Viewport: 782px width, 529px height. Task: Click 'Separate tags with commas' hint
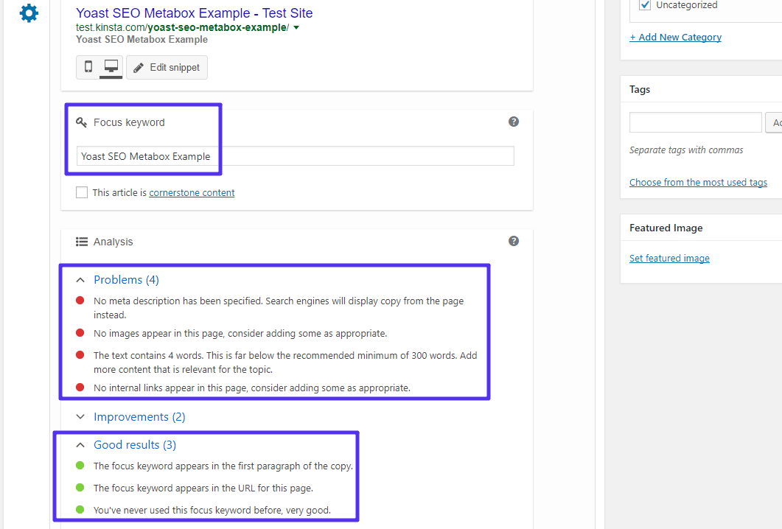pyautogui.click(x=686, y=150)
